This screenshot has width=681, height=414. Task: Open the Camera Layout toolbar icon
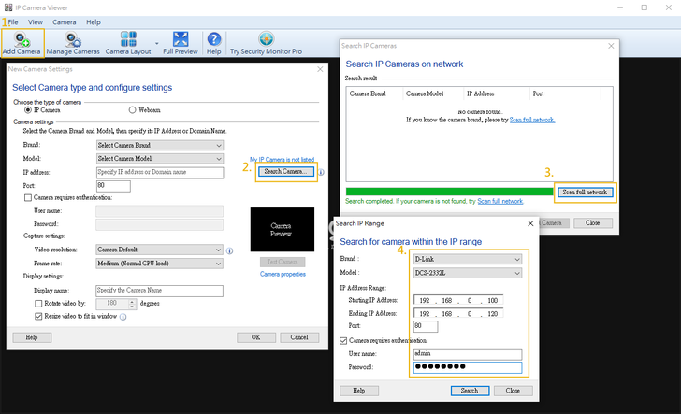(128, 41)
